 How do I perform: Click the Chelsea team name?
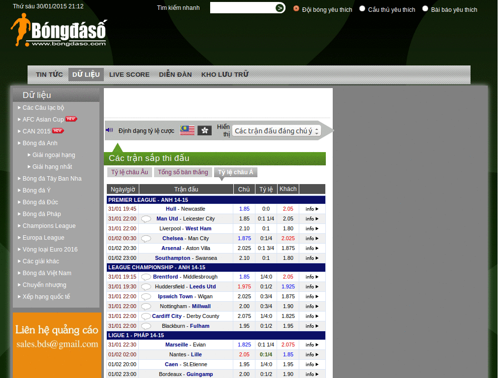173,239
